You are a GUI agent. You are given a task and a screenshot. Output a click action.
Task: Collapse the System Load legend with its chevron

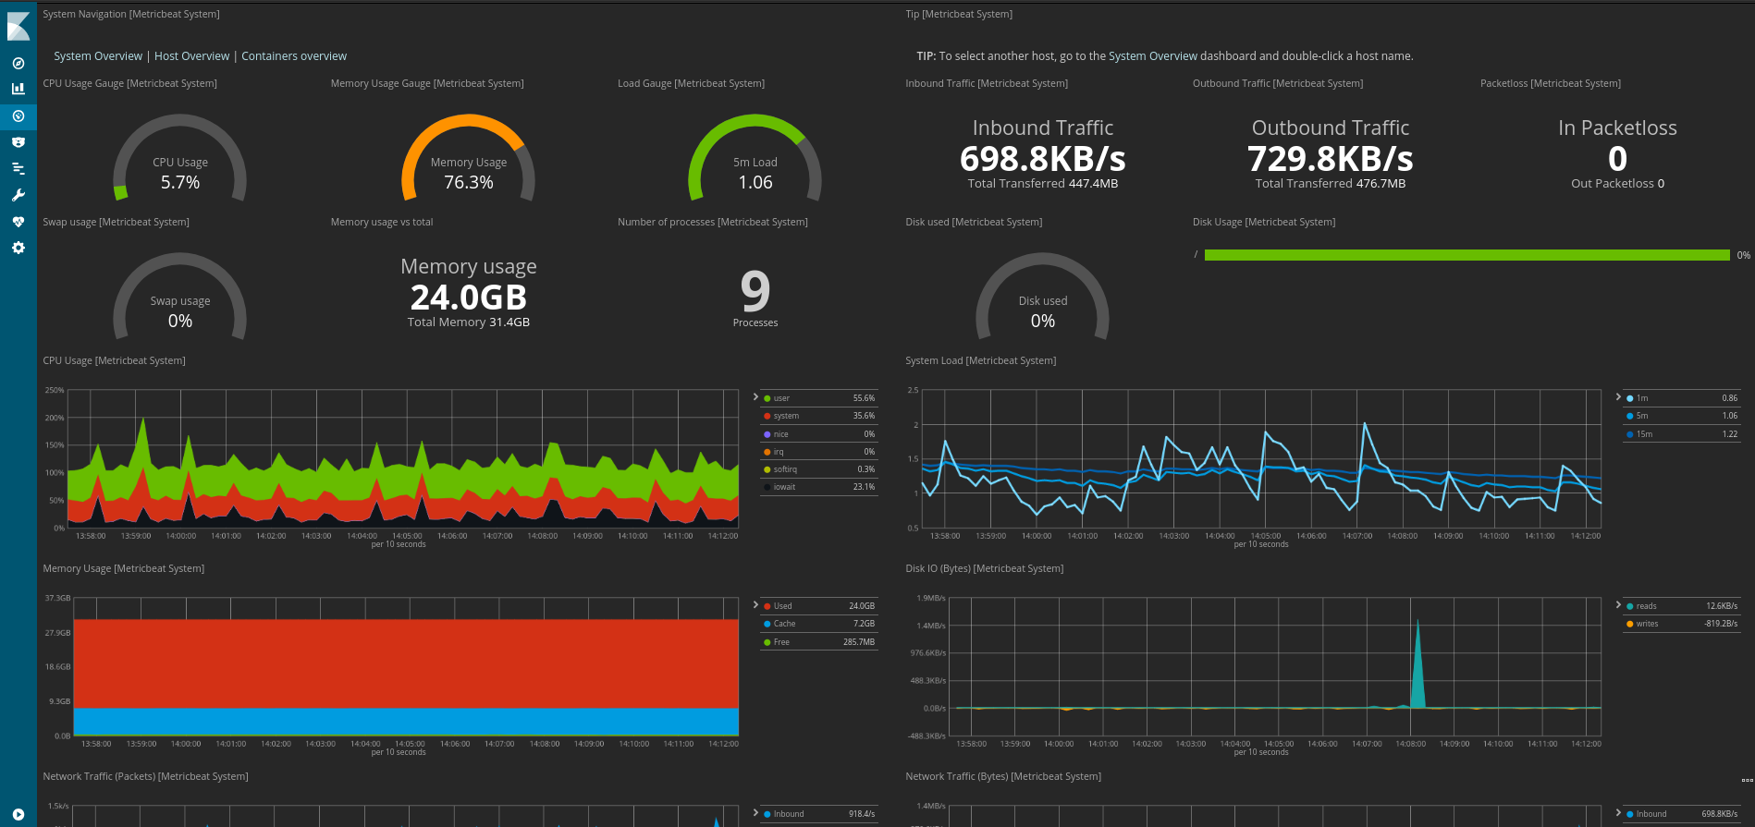pyautogui.click(x=1618, y=397)
